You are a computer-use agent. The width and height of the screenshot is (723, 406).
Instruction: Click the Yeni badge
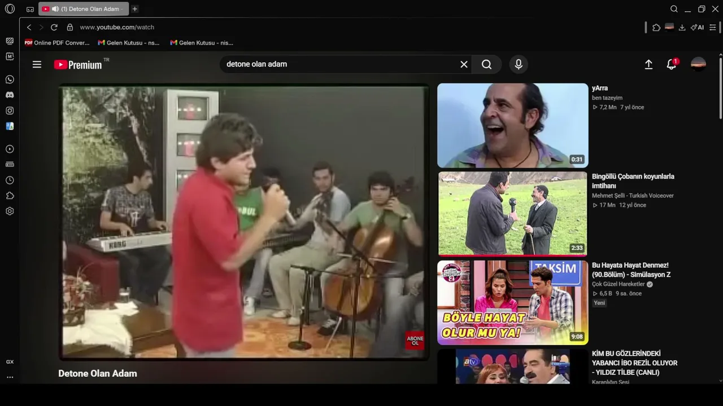point(599,303)
